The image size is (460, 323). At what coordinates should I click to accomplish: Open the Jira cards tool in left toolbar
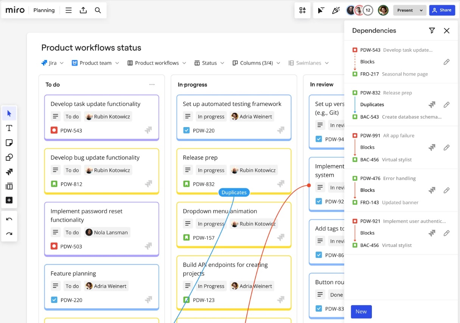click(x=9, y=172)
